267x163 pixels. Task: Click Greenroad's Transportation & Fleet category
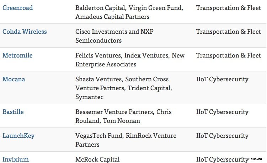[x=229, y=8]
